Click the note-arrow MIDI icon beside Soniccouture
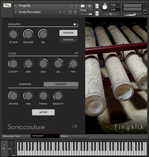149x157 pixels. (x=74, y=126)
